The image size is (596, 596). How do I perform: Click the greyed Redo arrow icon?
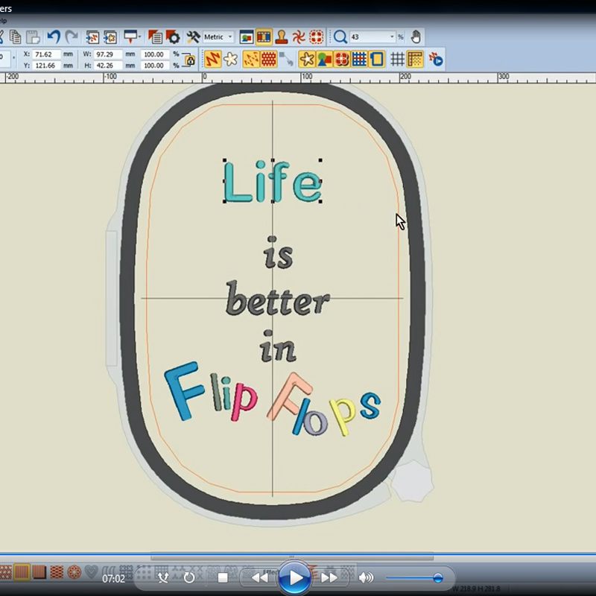tap(72, 37)
